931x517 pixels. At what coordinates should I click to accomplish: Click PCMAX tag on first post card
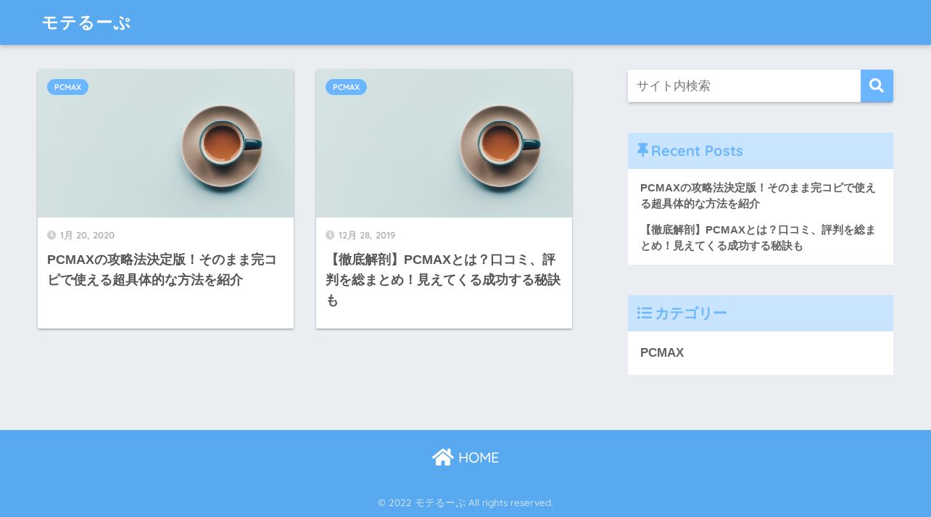67,87
